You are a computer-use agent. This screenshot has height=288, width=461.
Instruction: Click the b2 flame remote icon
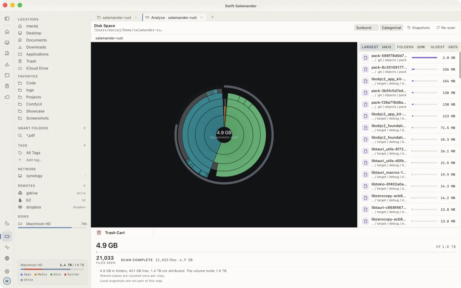pos(20,200)
